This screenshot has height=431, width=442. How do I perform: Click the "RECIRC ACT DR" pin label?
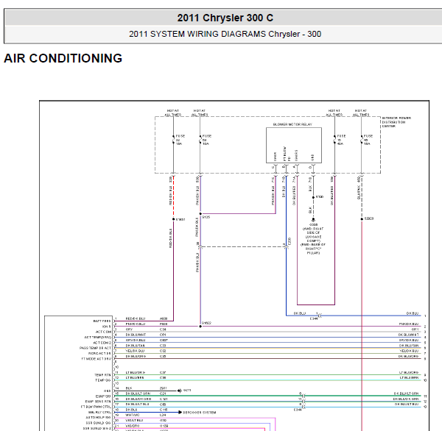(x=99, y=353)
